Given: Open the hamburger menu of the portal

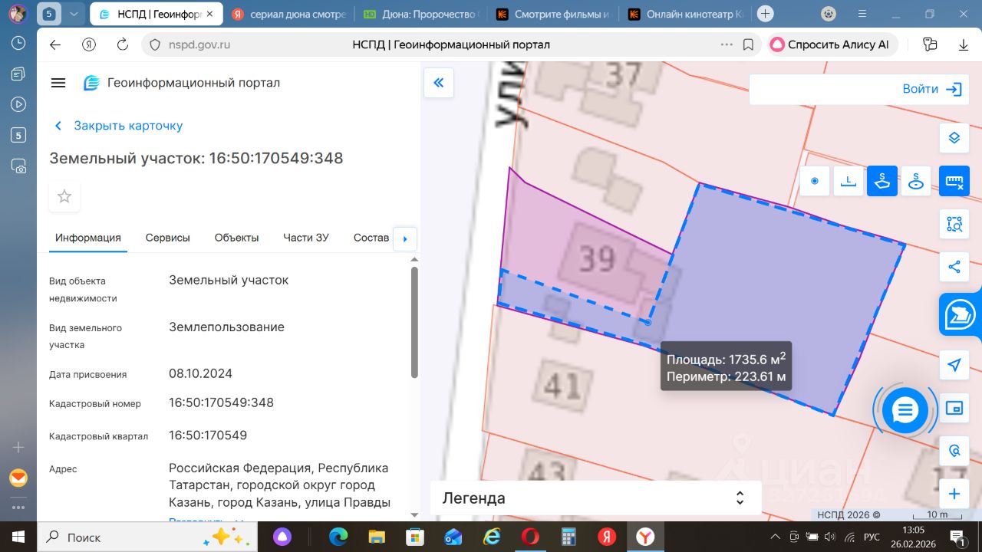Looking at the screenshot, I should [58, 83].
